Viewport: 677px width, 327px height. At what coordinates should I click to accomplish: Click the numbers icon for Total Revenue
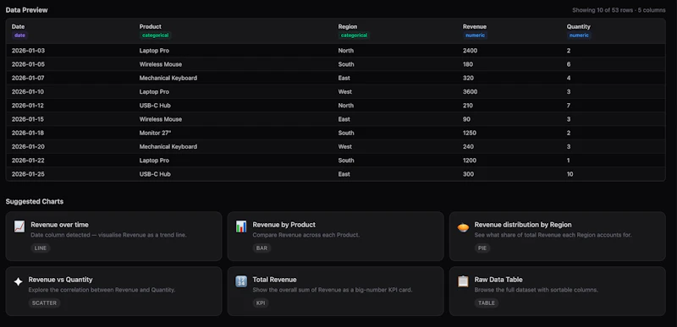241,281
